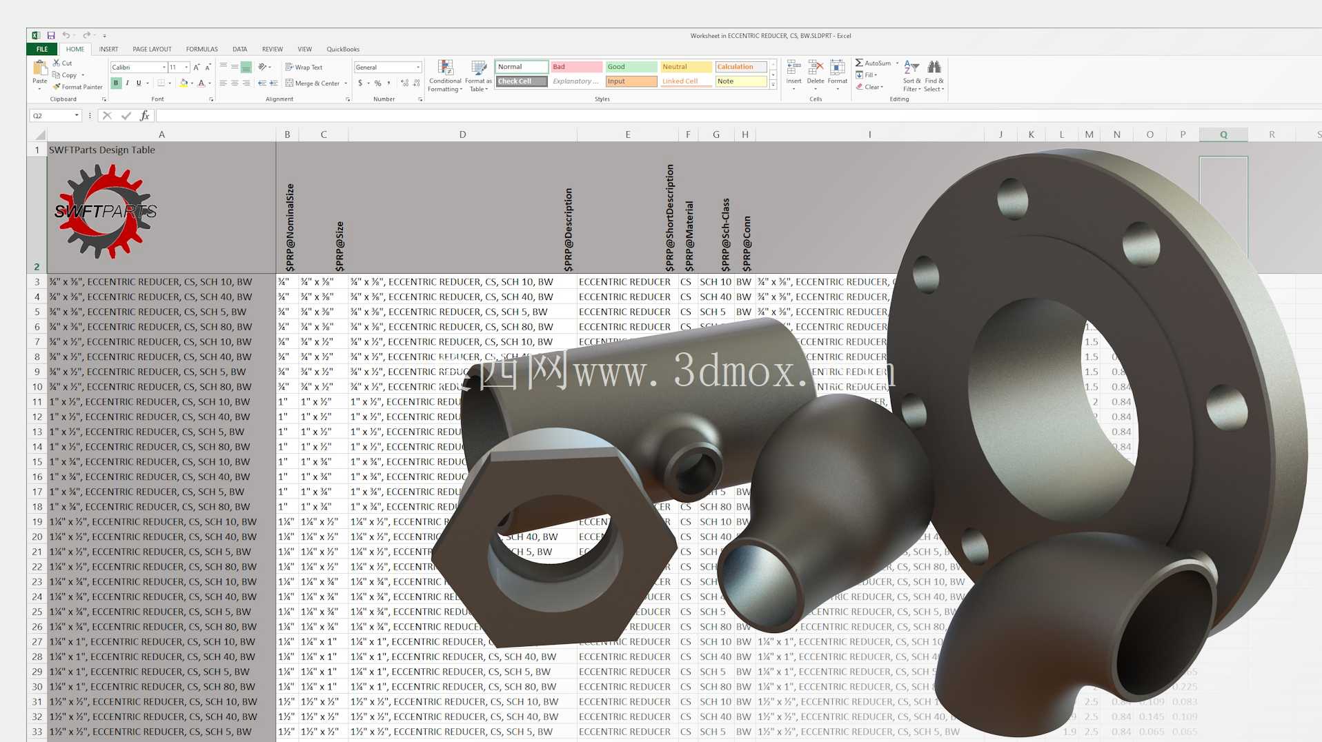Open the Cells Format button
The width and height of the screenshot is (1322, 742).
coord(838,76)
